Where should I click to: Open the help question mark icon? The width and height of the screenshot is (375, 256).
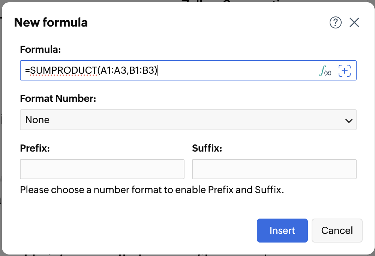(x=336, y=23)
